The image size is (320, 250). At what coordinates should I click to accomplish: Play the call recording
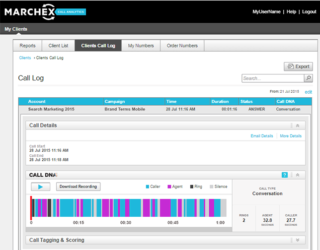[40, 187]
